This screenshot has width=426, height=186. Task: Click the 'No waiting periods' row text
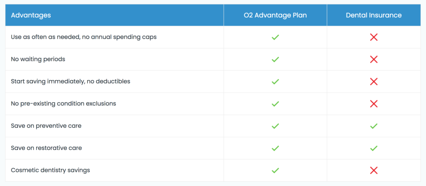(38, 59)
